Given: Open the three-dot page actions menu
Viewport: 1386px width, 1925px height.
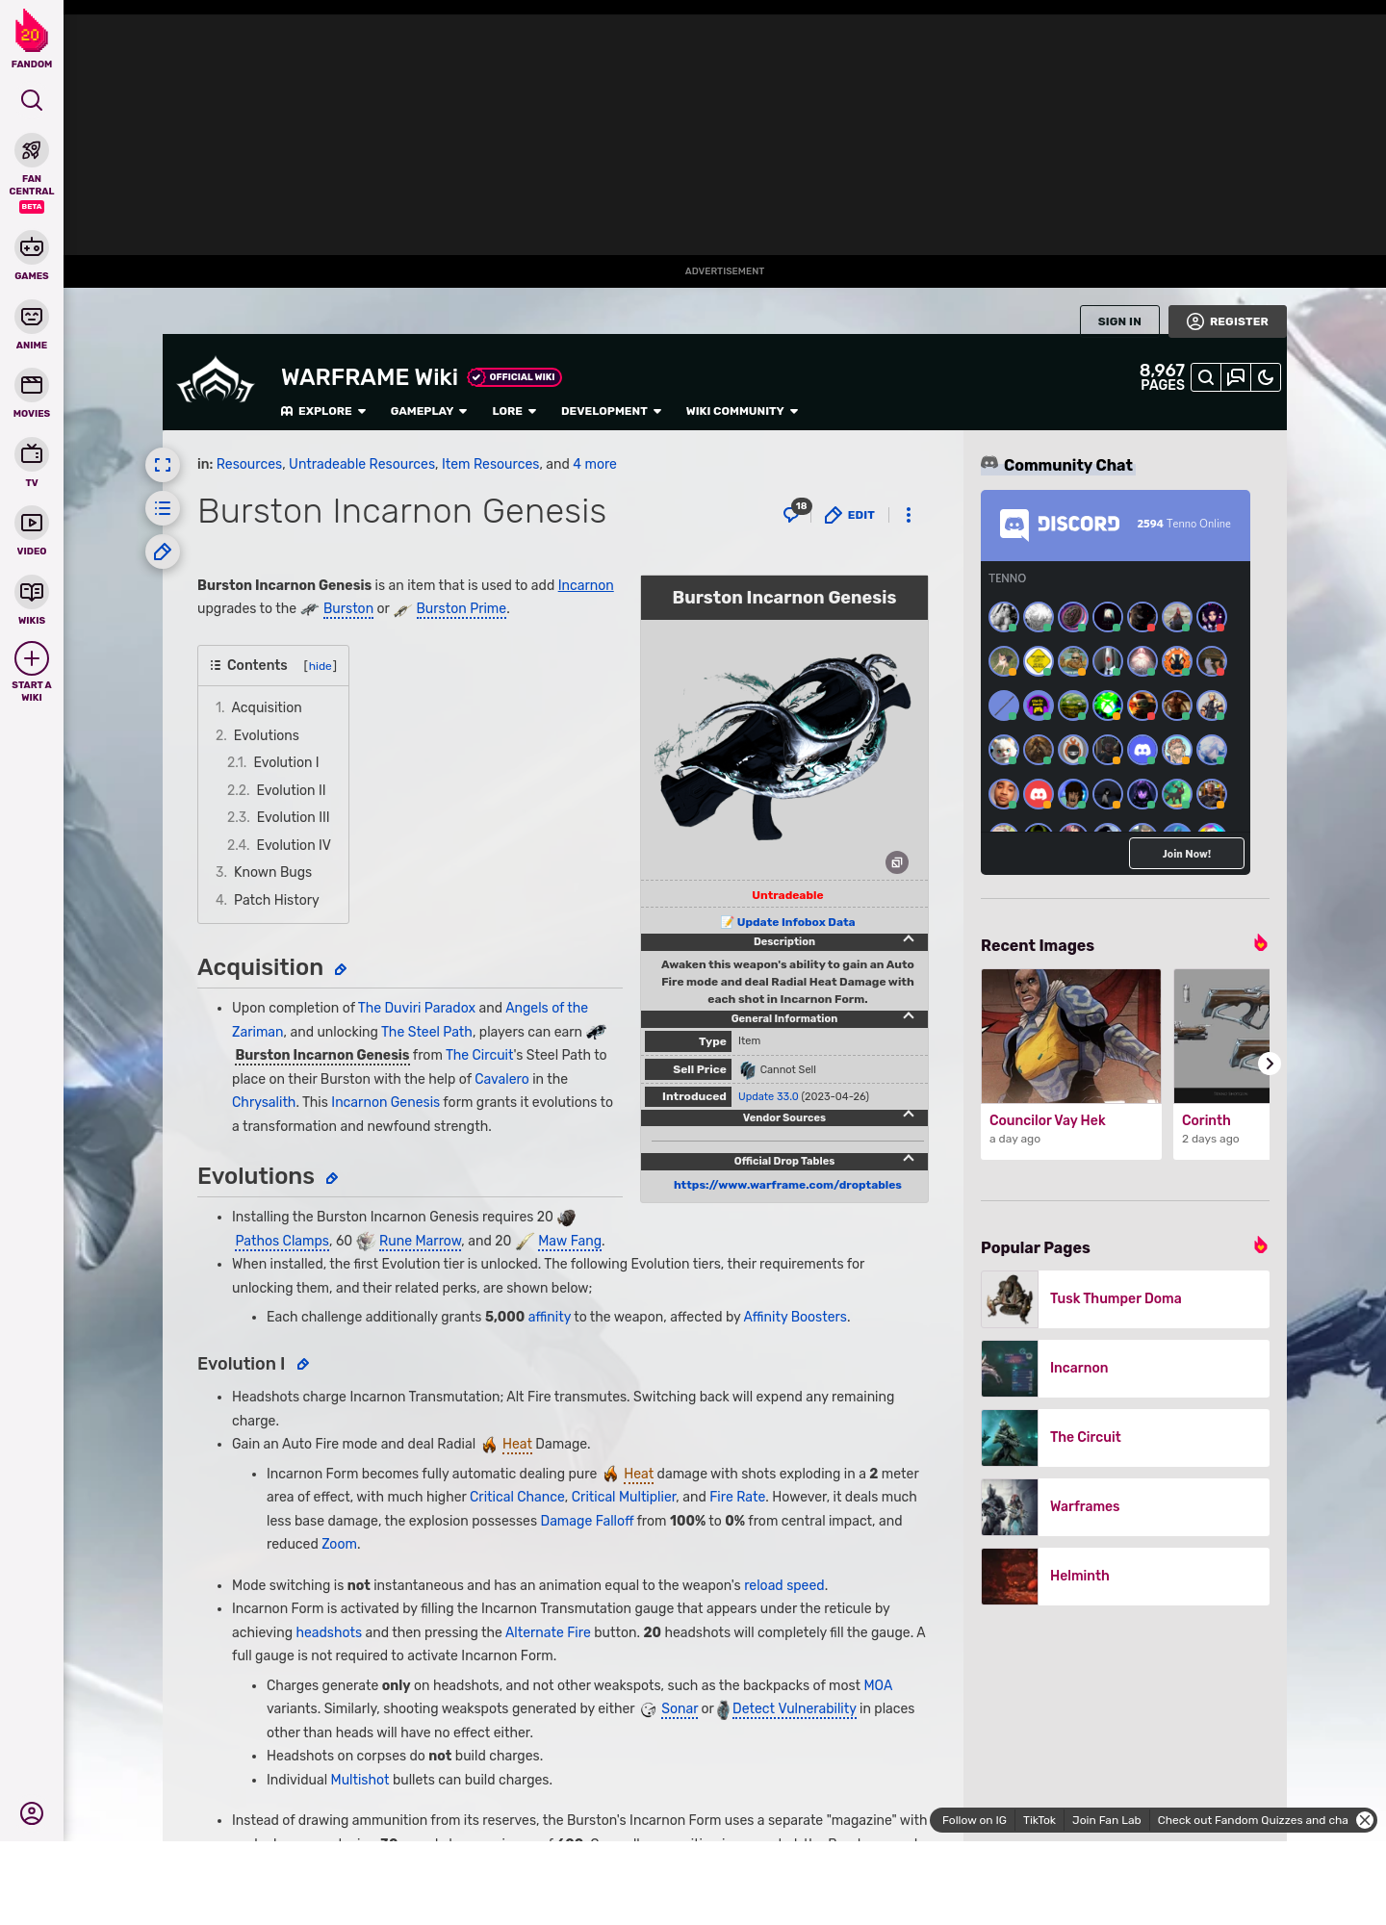Looking at the screenshot, I should (909, 515).
